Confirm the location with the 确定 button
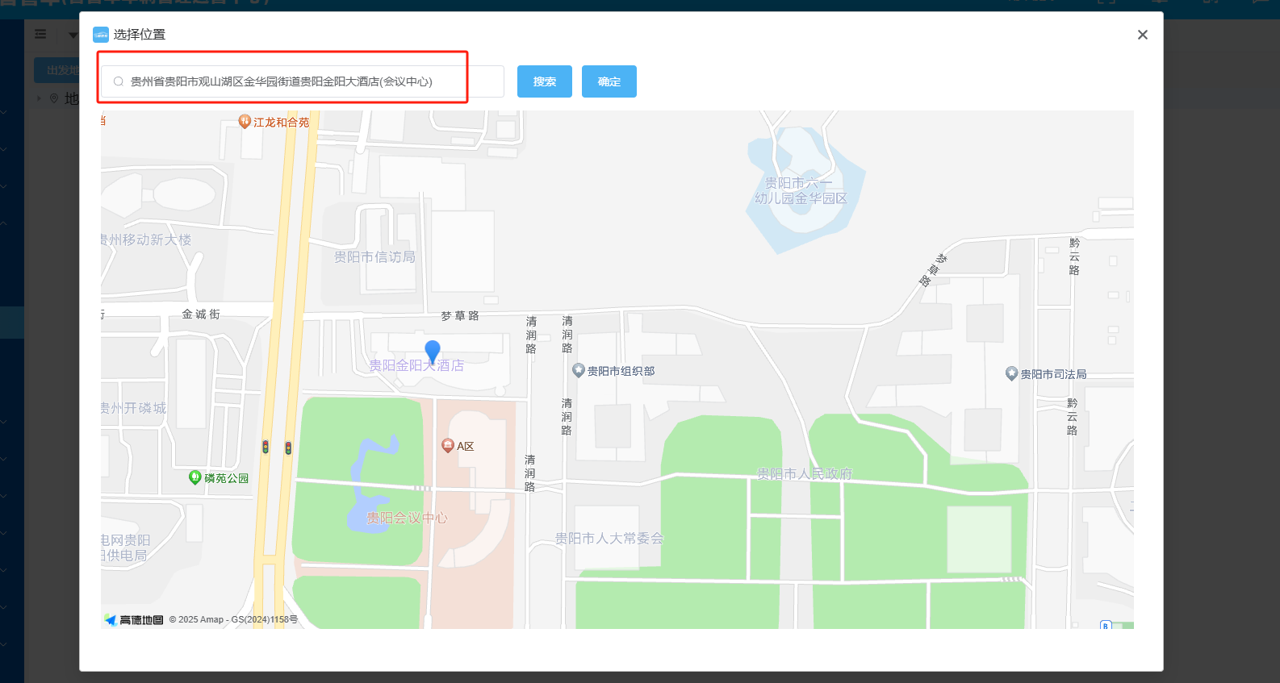1280x683 pixels. [x=609, y=81]
